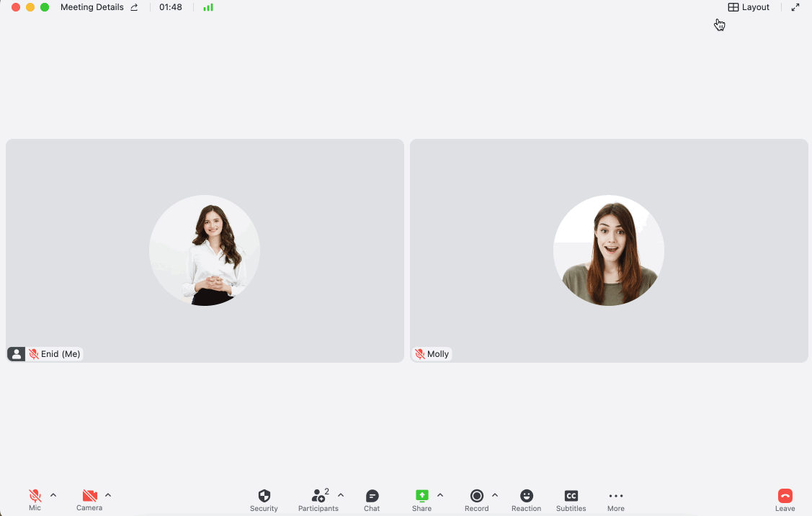Select Molly's video tile

609,250
